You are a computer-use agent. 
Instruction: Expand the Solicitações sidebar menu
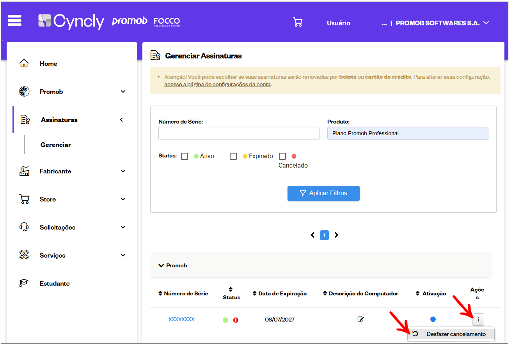(x=123, y=227)
